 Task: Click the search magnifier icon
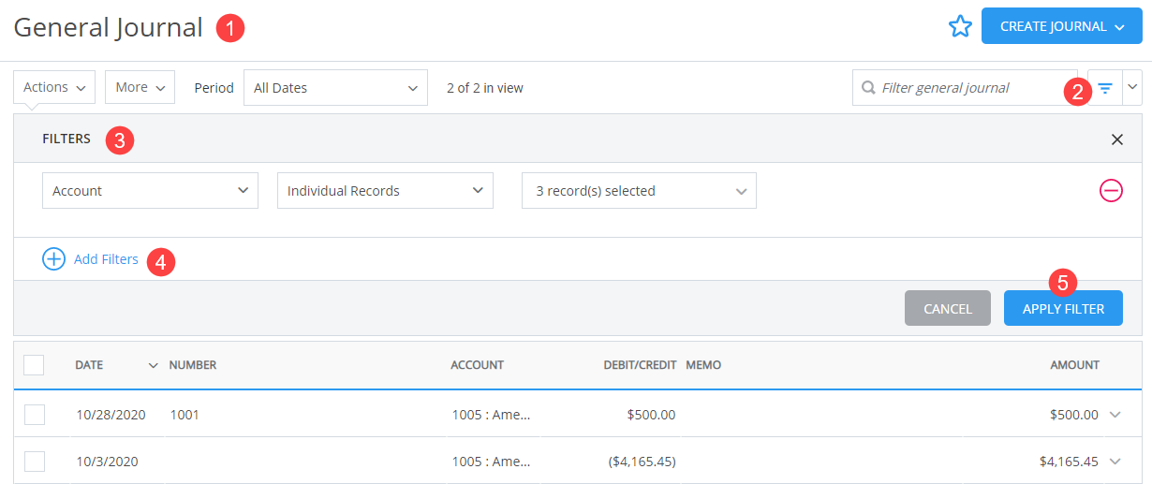tap(868, 88)
